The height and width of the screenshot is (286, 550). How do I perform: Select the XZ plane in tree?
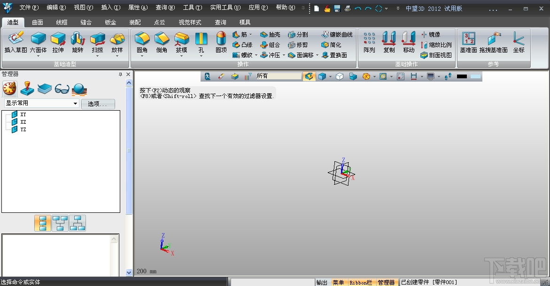pos(23,122)
